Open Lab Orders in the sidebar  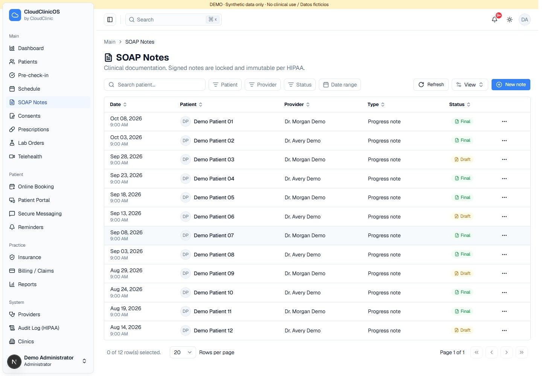coord(48,143)
